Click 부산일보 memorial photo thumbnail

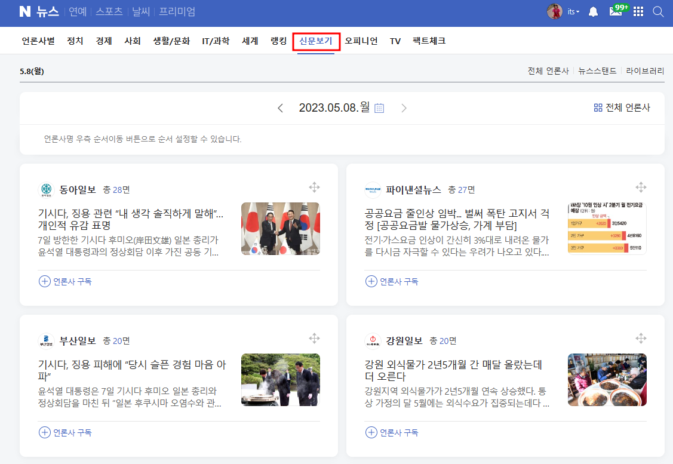point(281,380)
